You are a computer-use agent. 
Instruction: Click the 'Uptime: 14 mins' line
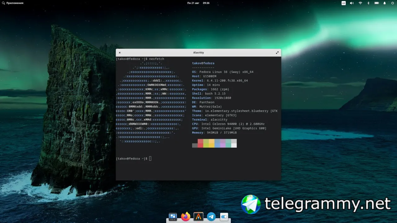coord(206,85)
